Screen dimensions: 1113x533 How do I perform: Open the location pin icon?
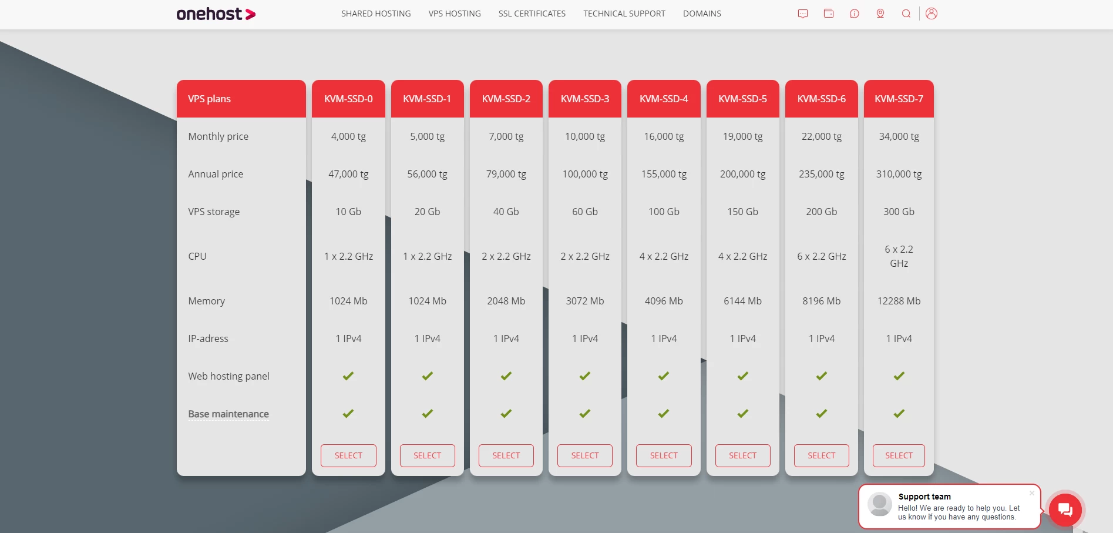(x=880, y=14)
